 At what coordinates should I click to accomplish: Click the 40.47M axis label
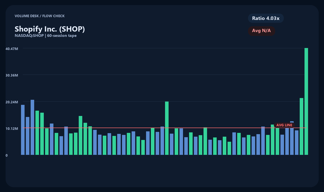[12, 49]
